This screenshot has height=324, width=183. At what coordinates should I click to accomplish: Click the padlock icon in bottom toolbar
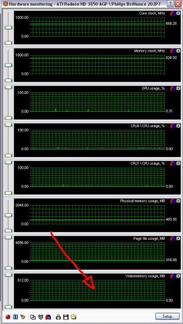[58, 317]
